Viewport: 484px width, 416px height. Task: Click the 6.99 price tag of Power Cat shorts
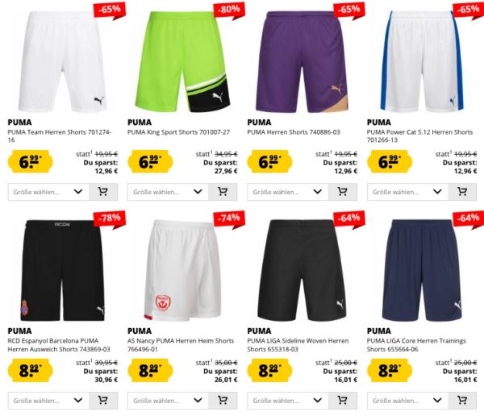coord(390,161)
